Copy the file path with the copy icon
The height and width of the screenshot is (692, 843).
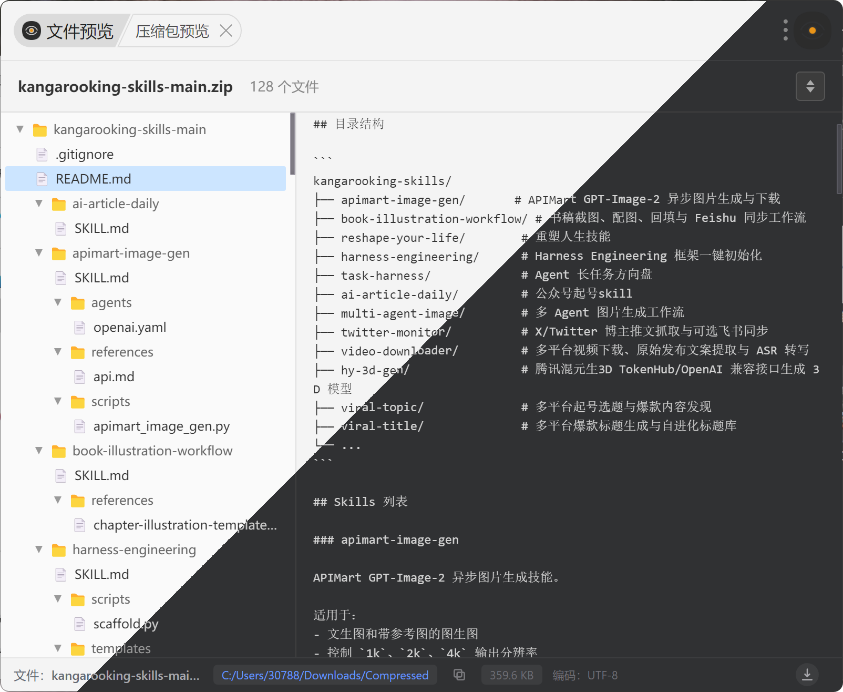tap(459, 675)
